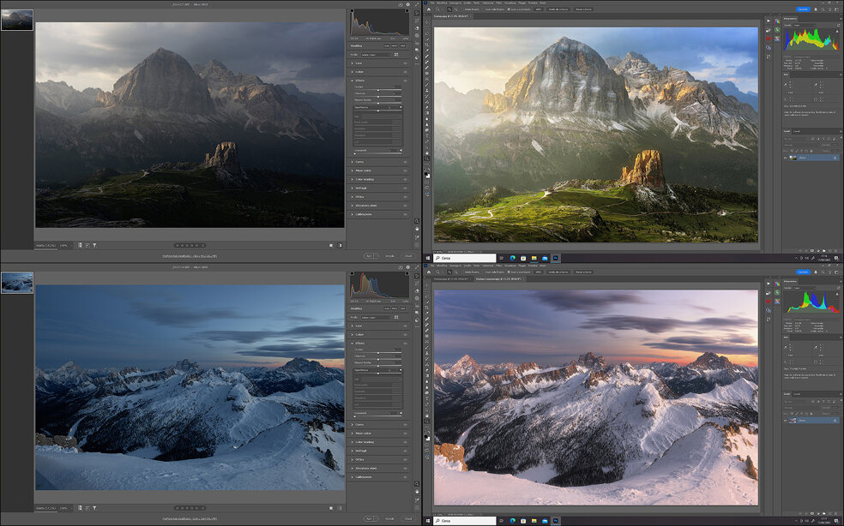844x526 pixels.
Task: Expand the Curva section in Camera Raw
Action: coord(362,163)
